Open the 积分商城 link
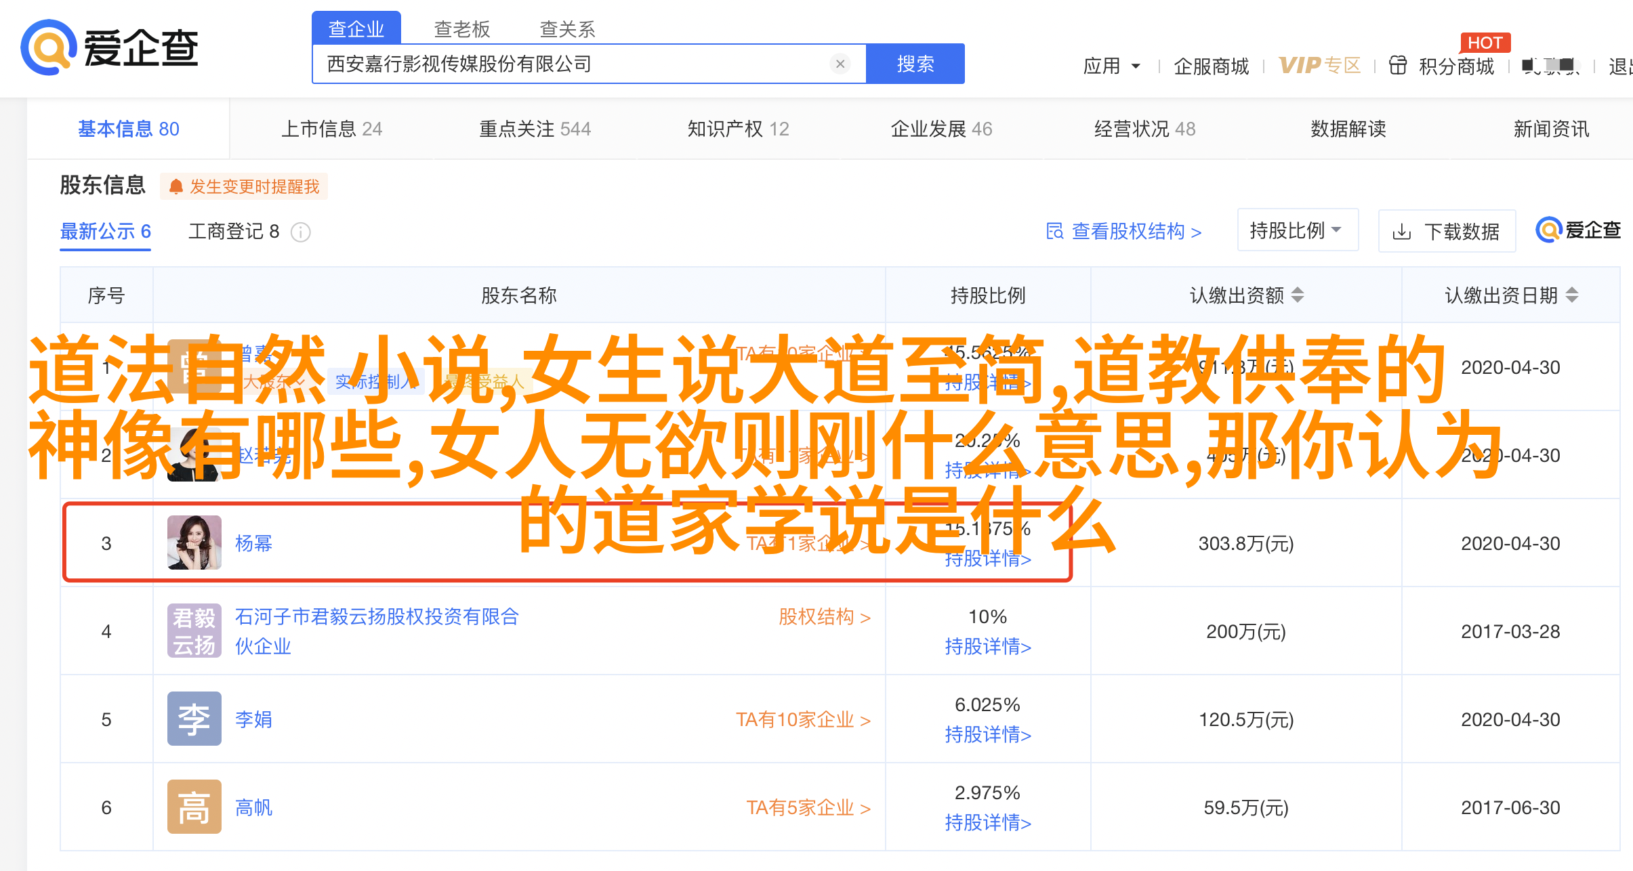This screenshot has width=1633, height=871. coord(1457,66)
